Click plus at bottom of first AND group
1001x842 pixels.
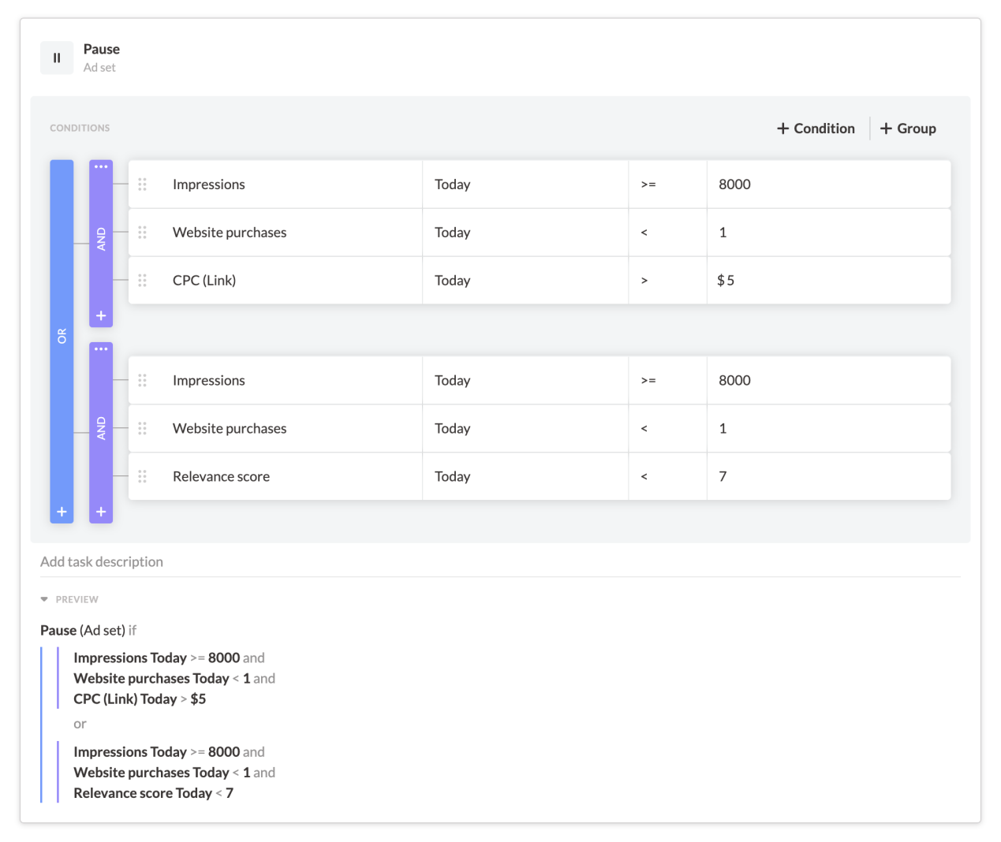pyautogui.click(x=101, y=315)
